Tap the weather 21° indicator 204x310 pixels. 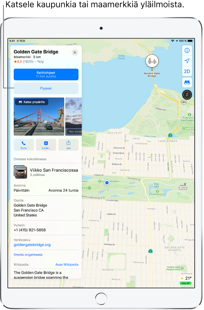click(x=186, y=278)
